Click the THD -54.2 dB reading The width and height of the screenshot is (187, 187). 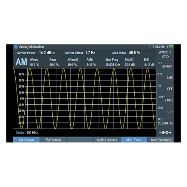coord(149,62)
